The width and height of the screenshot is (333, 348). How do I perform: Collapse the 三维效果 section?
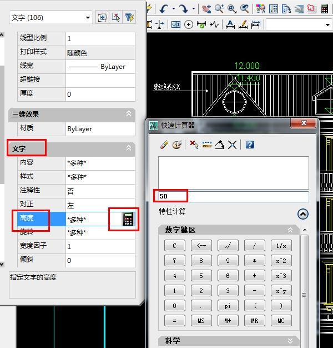pyautogui.click(x=129, y=114)
